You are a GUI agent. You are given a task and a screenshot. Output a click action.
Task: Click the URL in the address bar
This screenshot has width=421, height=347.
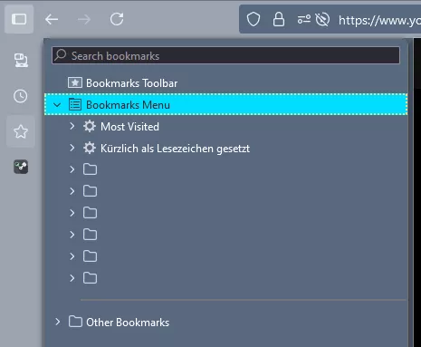coord(379,20)
